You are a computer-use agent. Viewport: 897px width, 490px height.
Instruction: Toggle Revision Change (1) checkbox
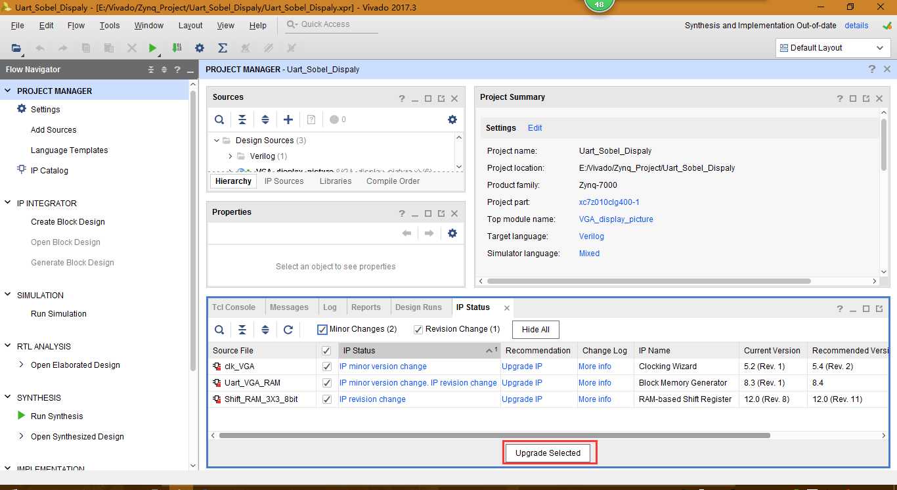coord(418,329)
